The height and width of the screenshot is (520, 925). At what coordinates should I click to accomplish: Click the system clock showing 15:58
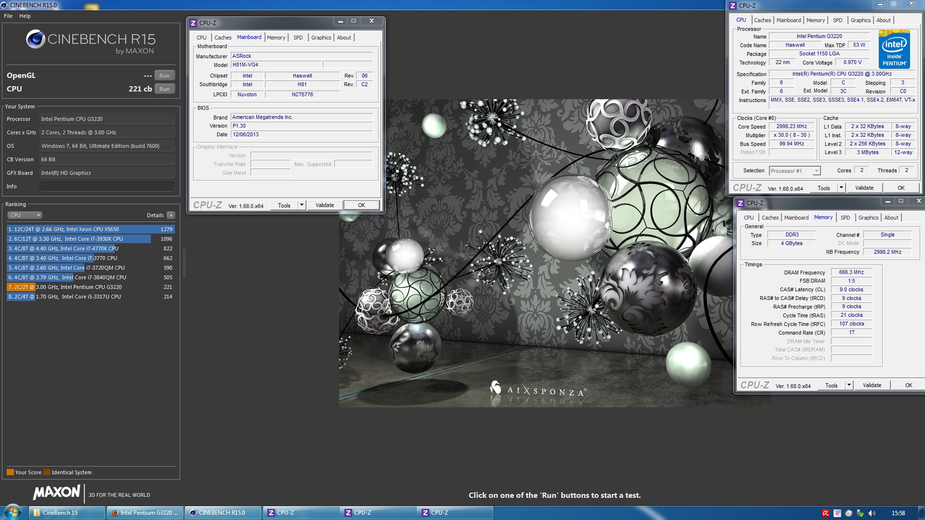click(x=898, y=513)
